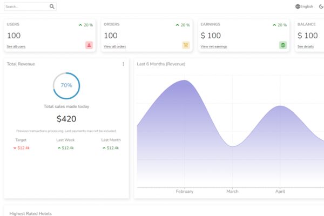Open the View net earnings link
The width and height of the screenshot is (324, 216).
tap(214, 46)
